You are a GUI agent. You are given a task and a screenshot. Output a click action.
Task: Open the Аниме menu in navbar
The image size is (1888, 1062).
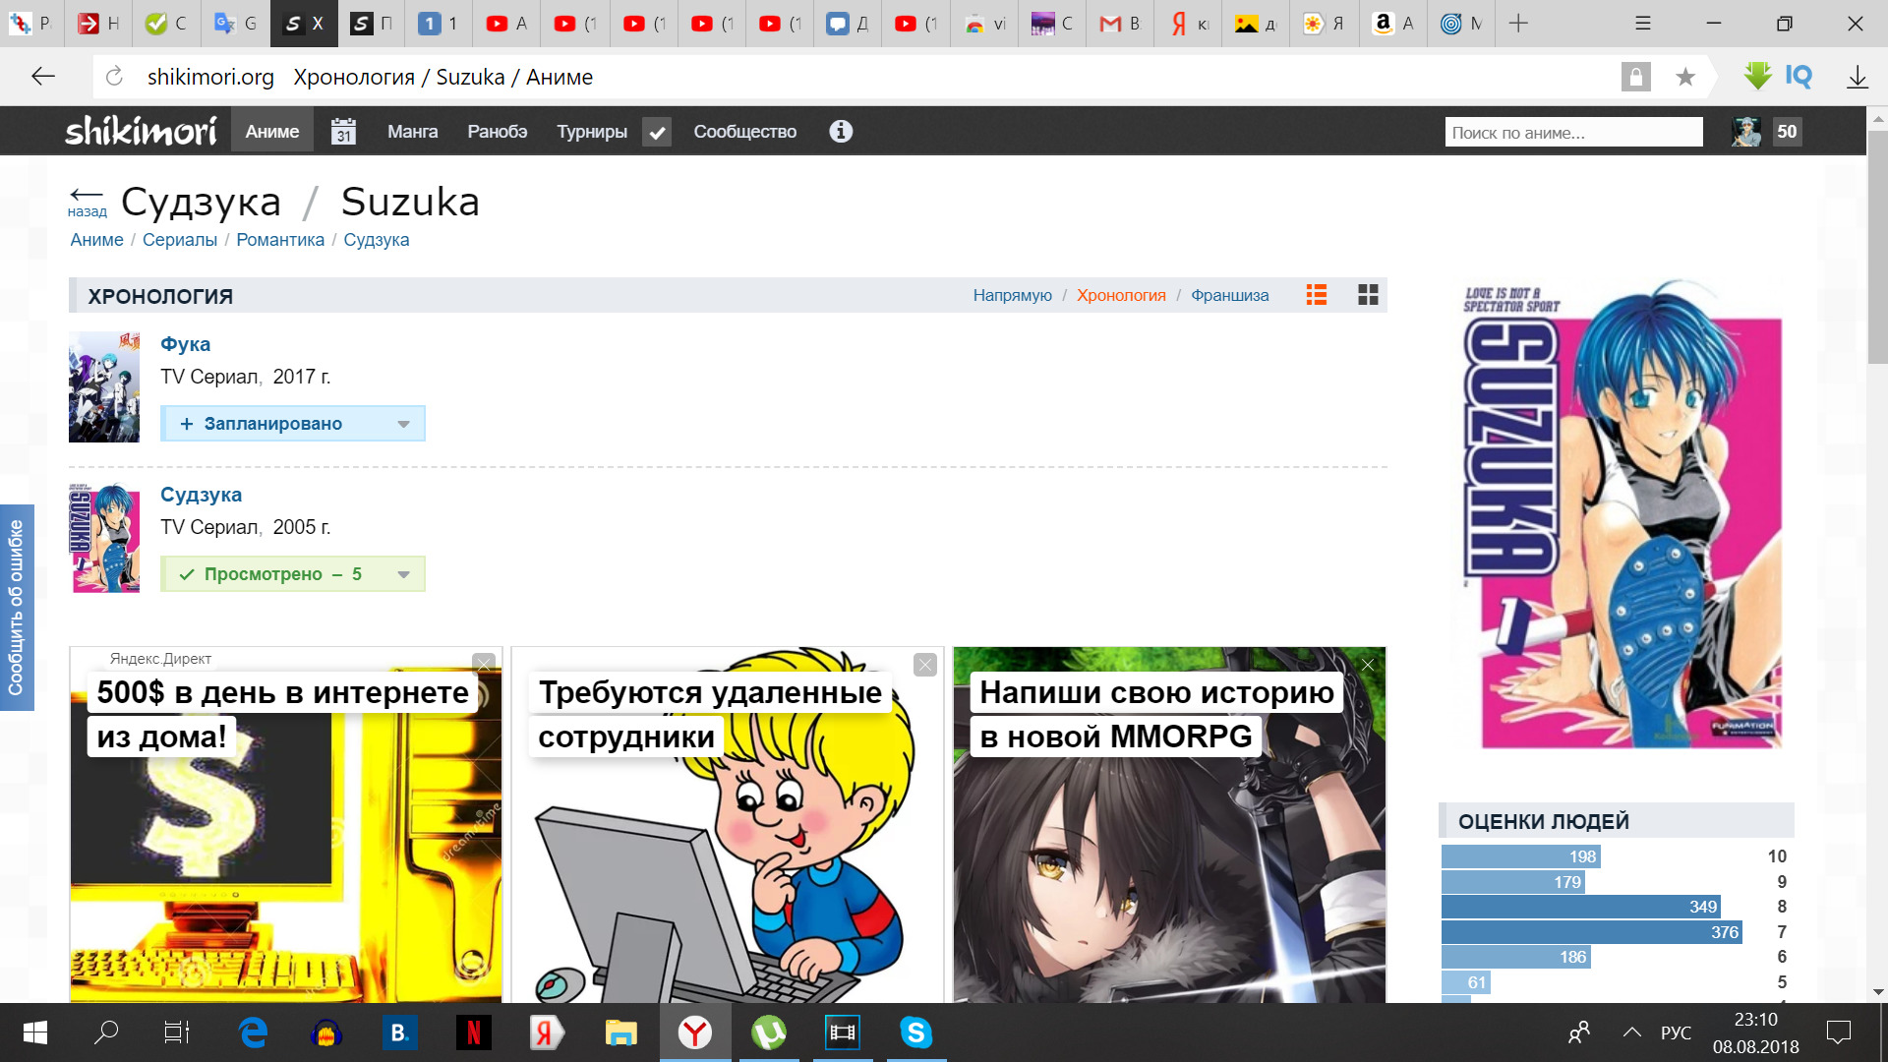click(x=272, y=132)
